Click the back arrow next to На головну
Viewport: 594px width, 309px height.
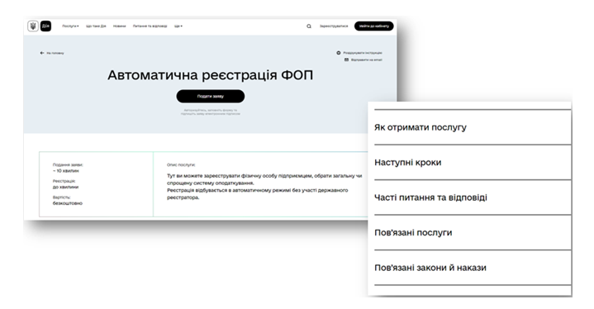(x=42, y=53)
